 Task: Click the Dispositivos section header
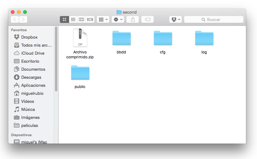click(21, 135)
